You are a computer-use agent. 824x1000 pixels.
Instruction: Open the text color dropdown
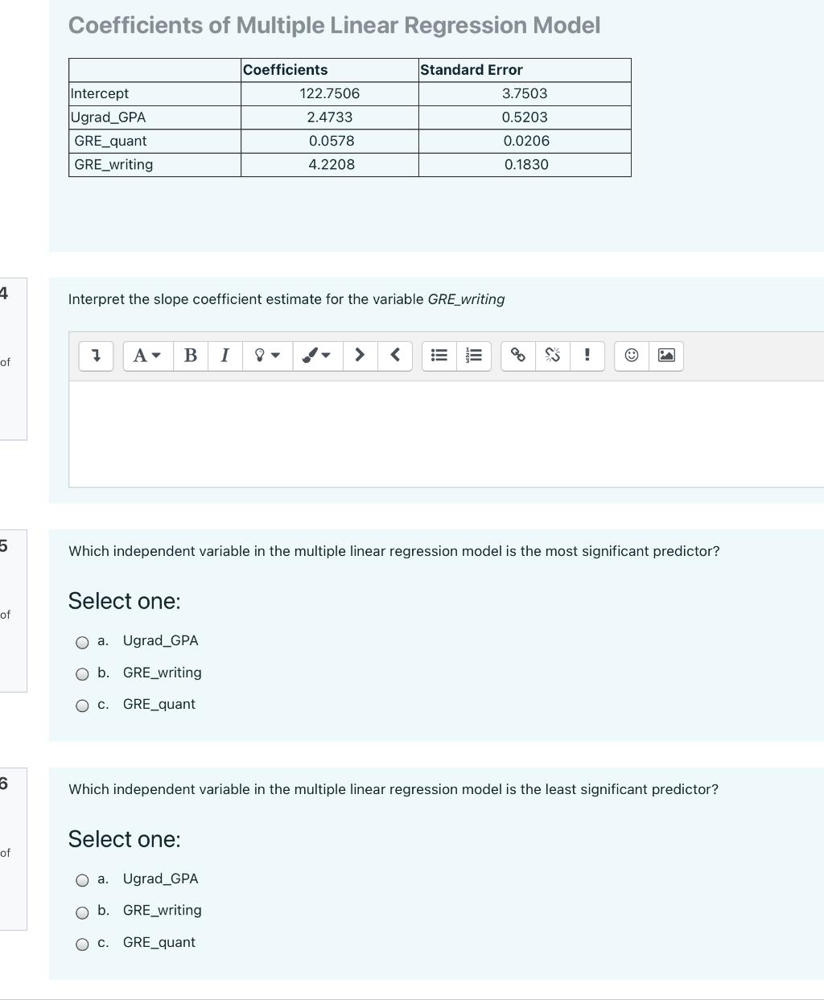click(266, 356)
